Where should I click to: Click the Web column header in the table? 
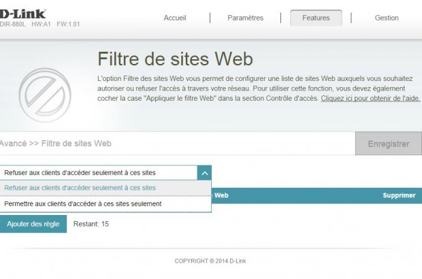pos(221,195)
